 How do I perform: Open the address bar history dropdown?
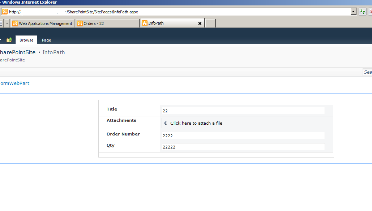pyautogui.click(x=353, y=11)
